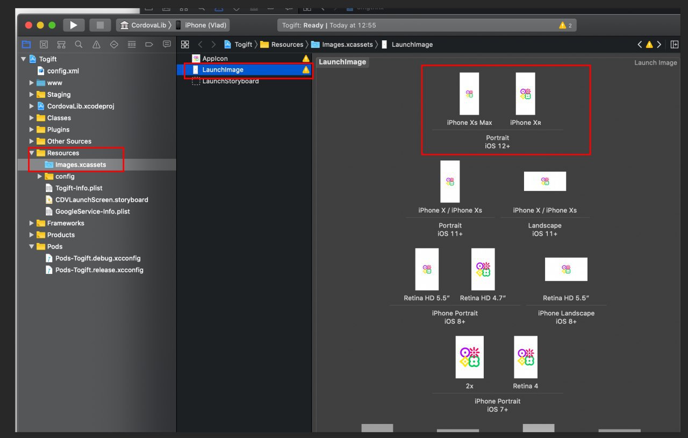The height and width of the screenshot is (438, 688).
Task: Expand the Classes group
Action: 32,118
